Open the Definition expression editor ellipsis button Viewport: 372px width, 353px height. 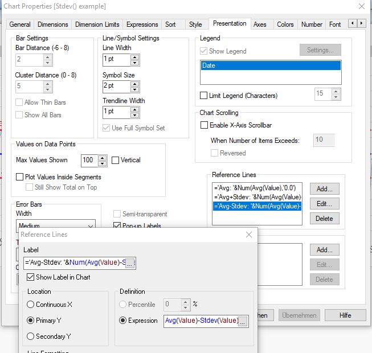243,321
